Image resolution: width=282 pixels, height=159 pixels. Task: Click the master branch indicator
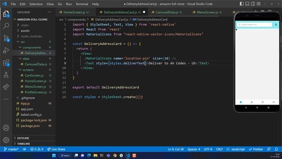click(x=11, y=149)
